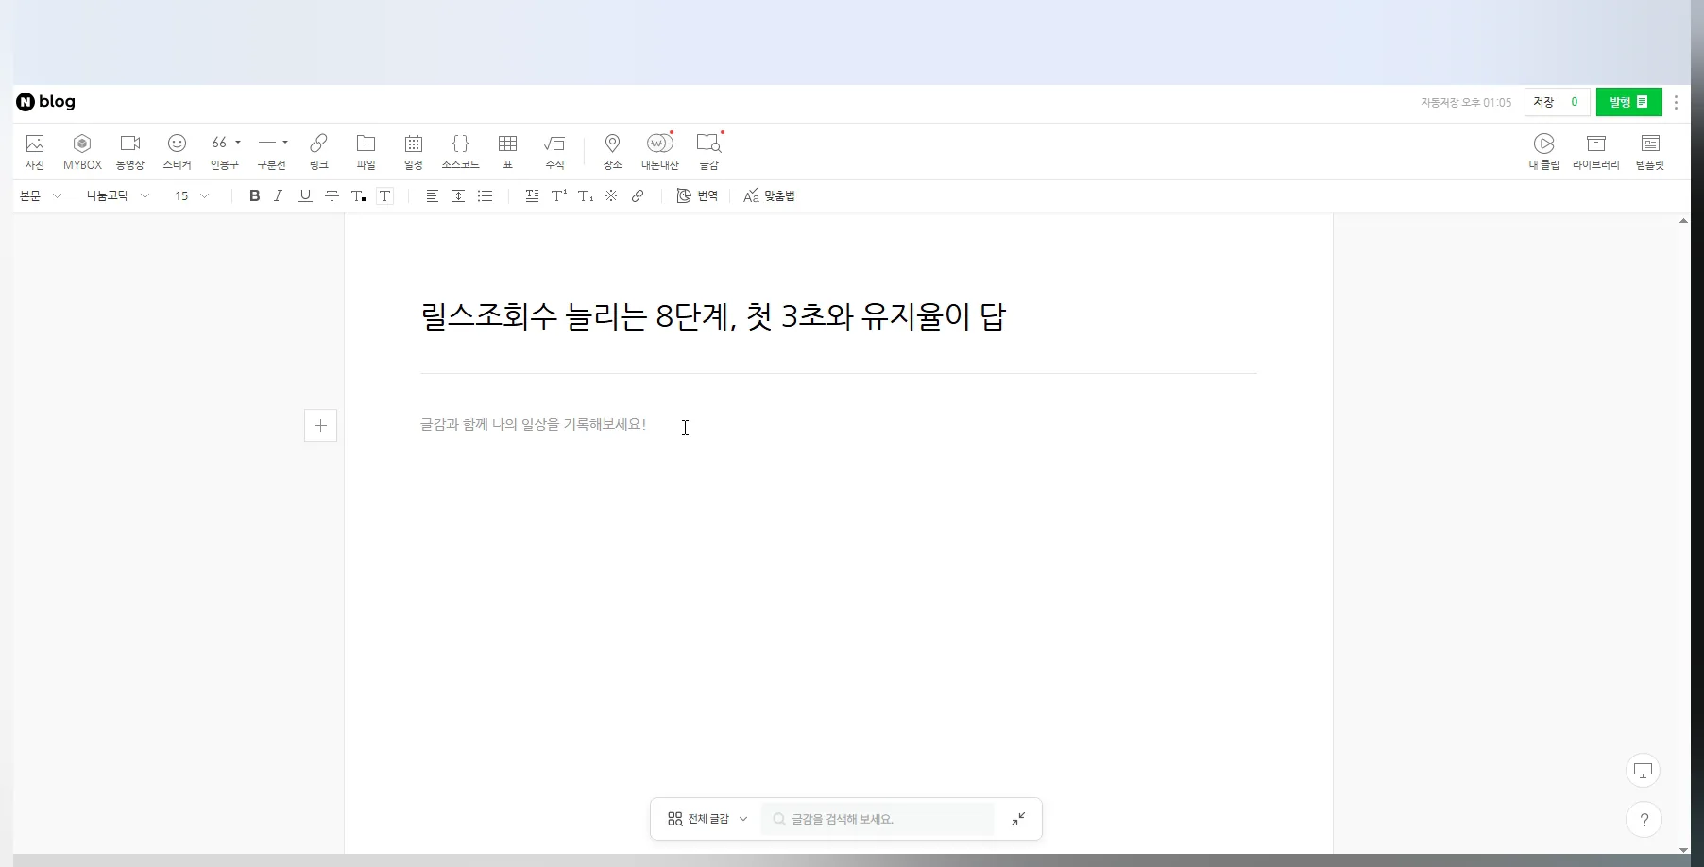Apply drop-cap first letter formatting

click(532, 195)
